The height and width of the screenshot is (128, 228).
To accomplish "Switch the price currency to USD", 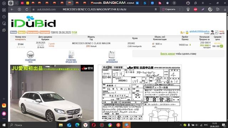I will pos(218,46).
